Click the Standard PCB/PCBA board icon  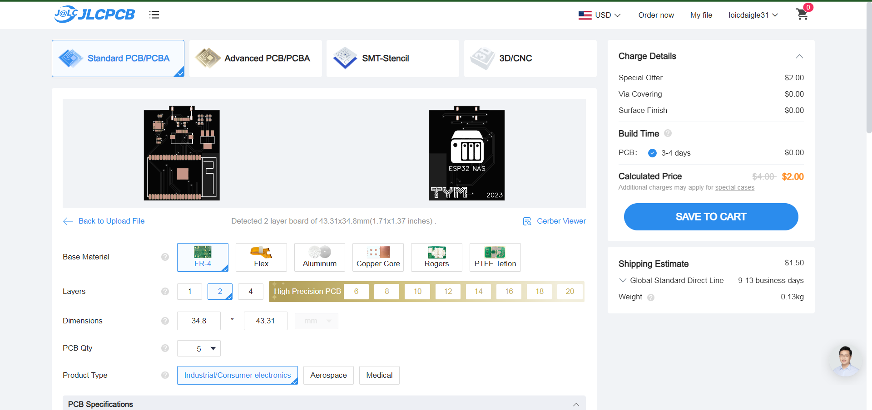(71, 58)
